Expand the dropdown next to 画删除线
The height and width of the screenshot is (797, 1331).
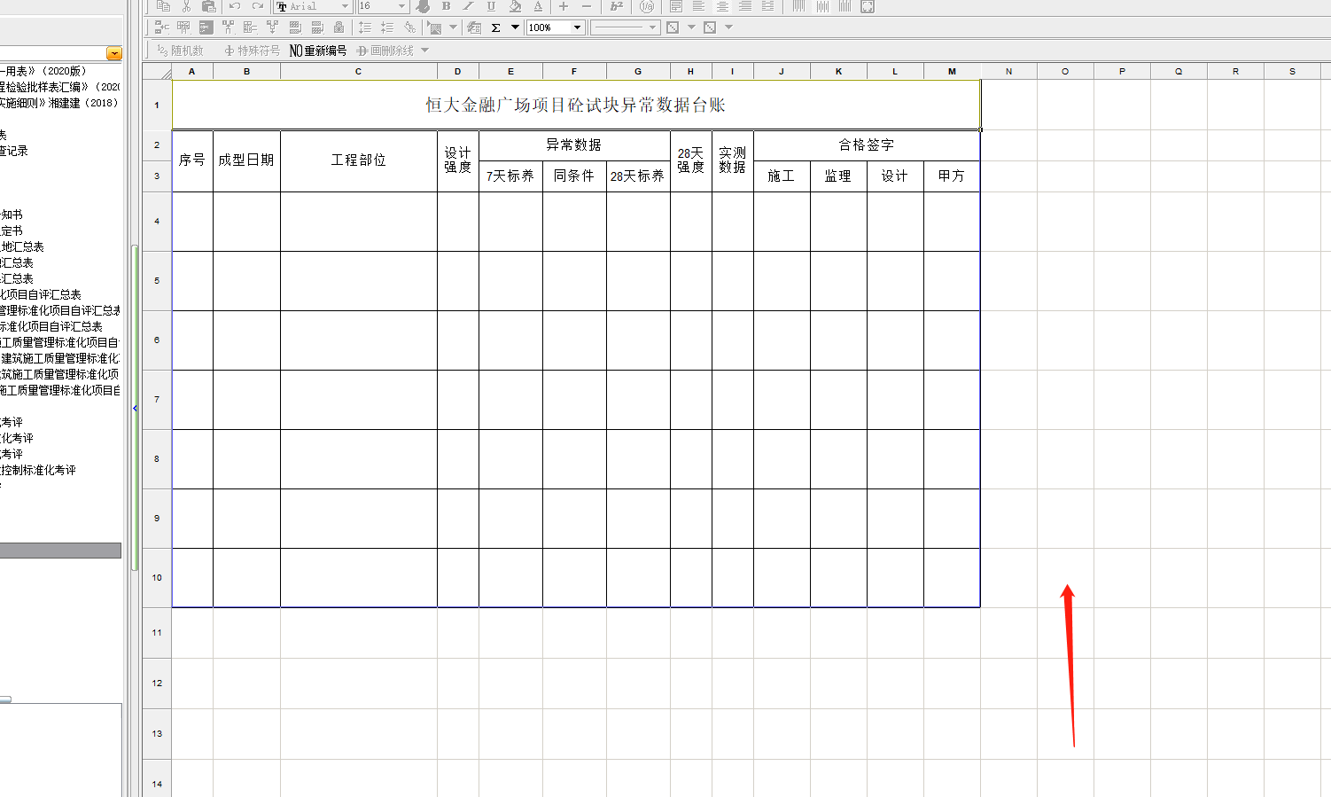click(424, 51)
